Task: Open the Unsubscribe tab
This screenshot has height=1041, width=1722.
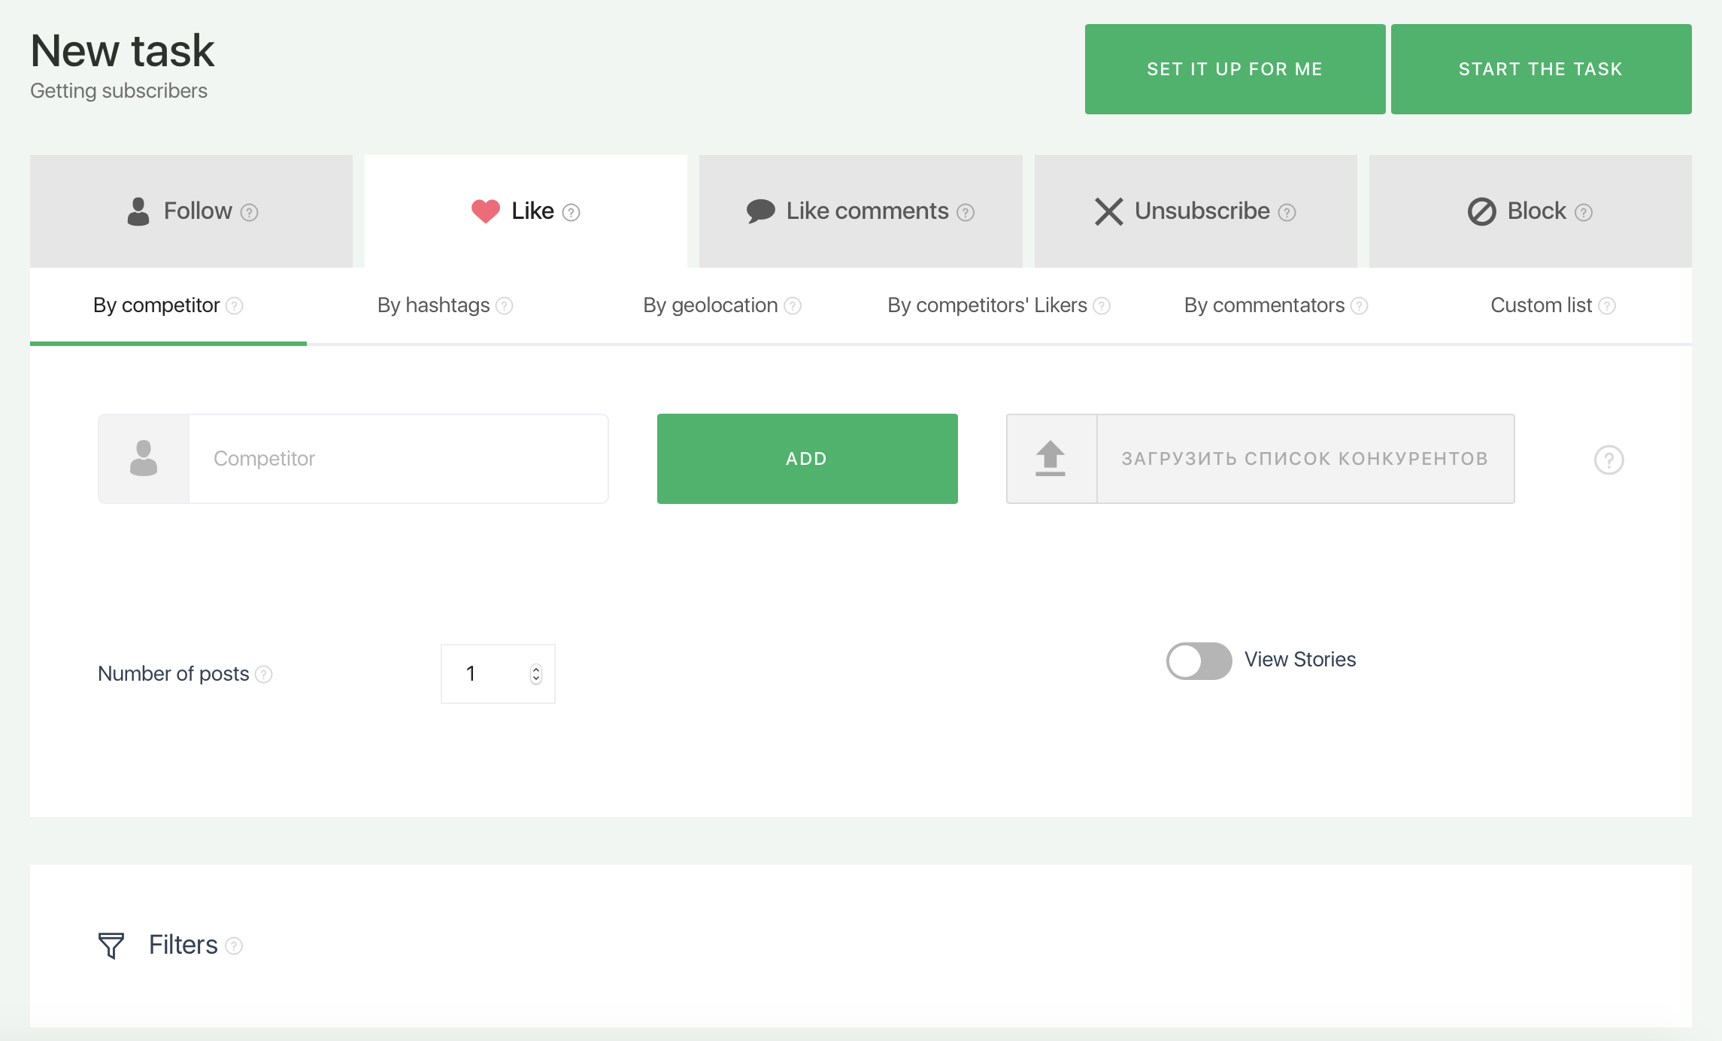Action: [x=1196, y=211]
